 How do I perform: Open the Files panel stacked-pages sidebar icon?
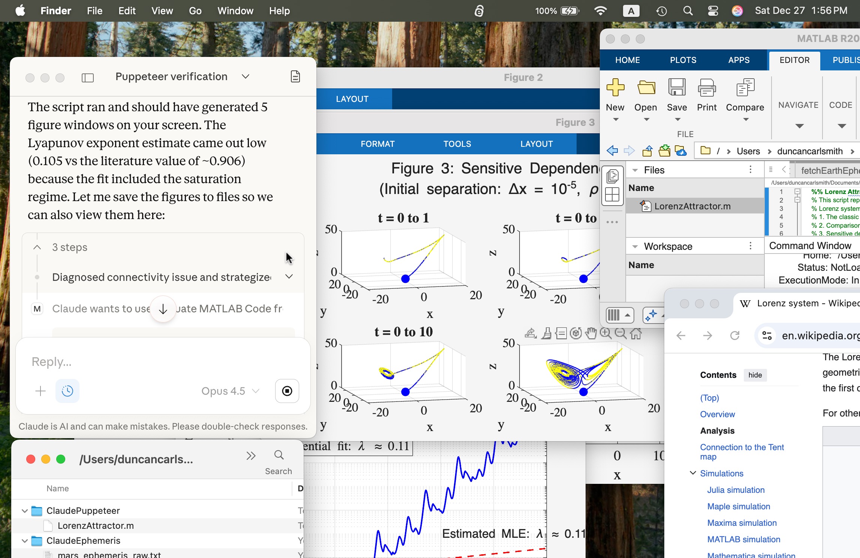click(612, 176)
